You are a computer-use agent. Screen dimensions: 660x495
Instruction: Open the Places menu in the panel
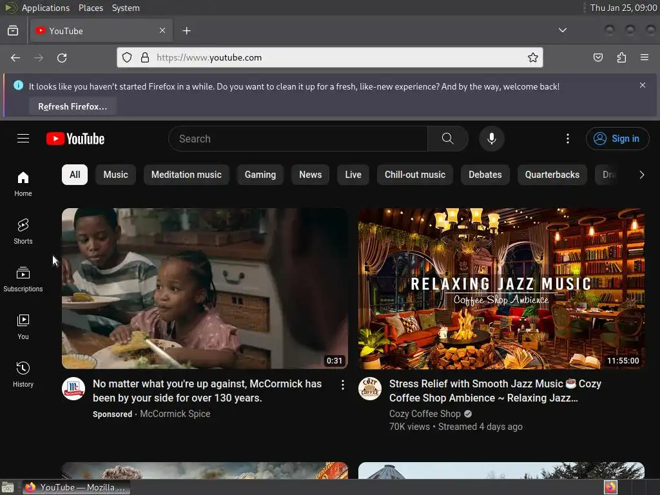(91, 8)
